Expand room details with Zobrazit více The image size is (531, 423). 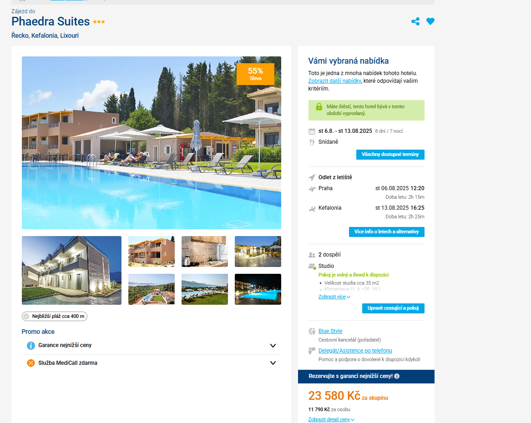[x=334, y=297]
